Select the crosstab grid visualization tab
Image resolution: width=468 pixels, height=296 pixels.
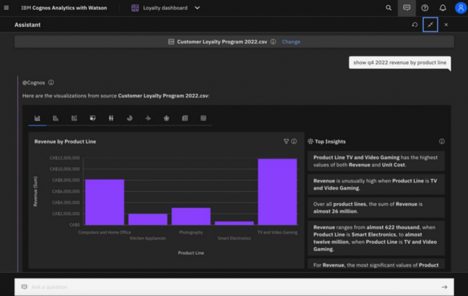(203, 118)
